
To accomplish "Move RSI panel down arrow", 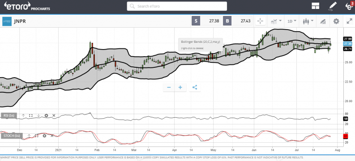I will [x=38, y=116].
